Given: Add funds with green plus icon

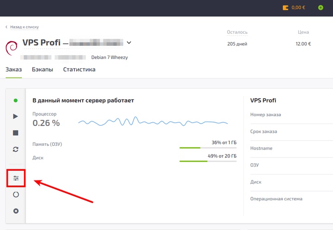Looking at the screenshot, I should click(x=321, y=8).
